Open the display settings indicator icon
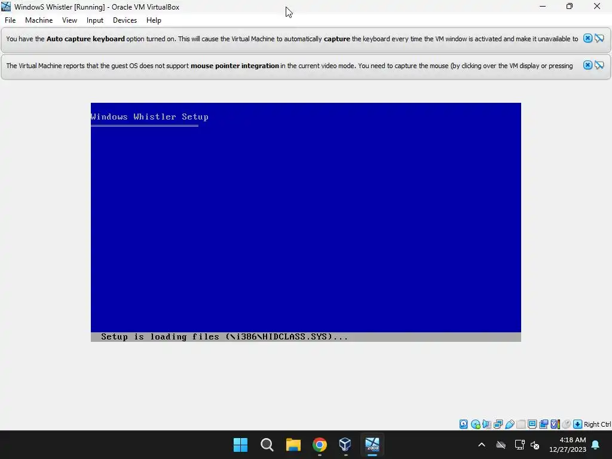The image size is (612, 459). pos(532,424)
